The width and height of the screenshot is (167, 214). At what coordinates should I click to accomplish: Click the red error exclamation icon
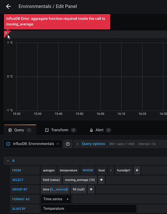[6, 33]
